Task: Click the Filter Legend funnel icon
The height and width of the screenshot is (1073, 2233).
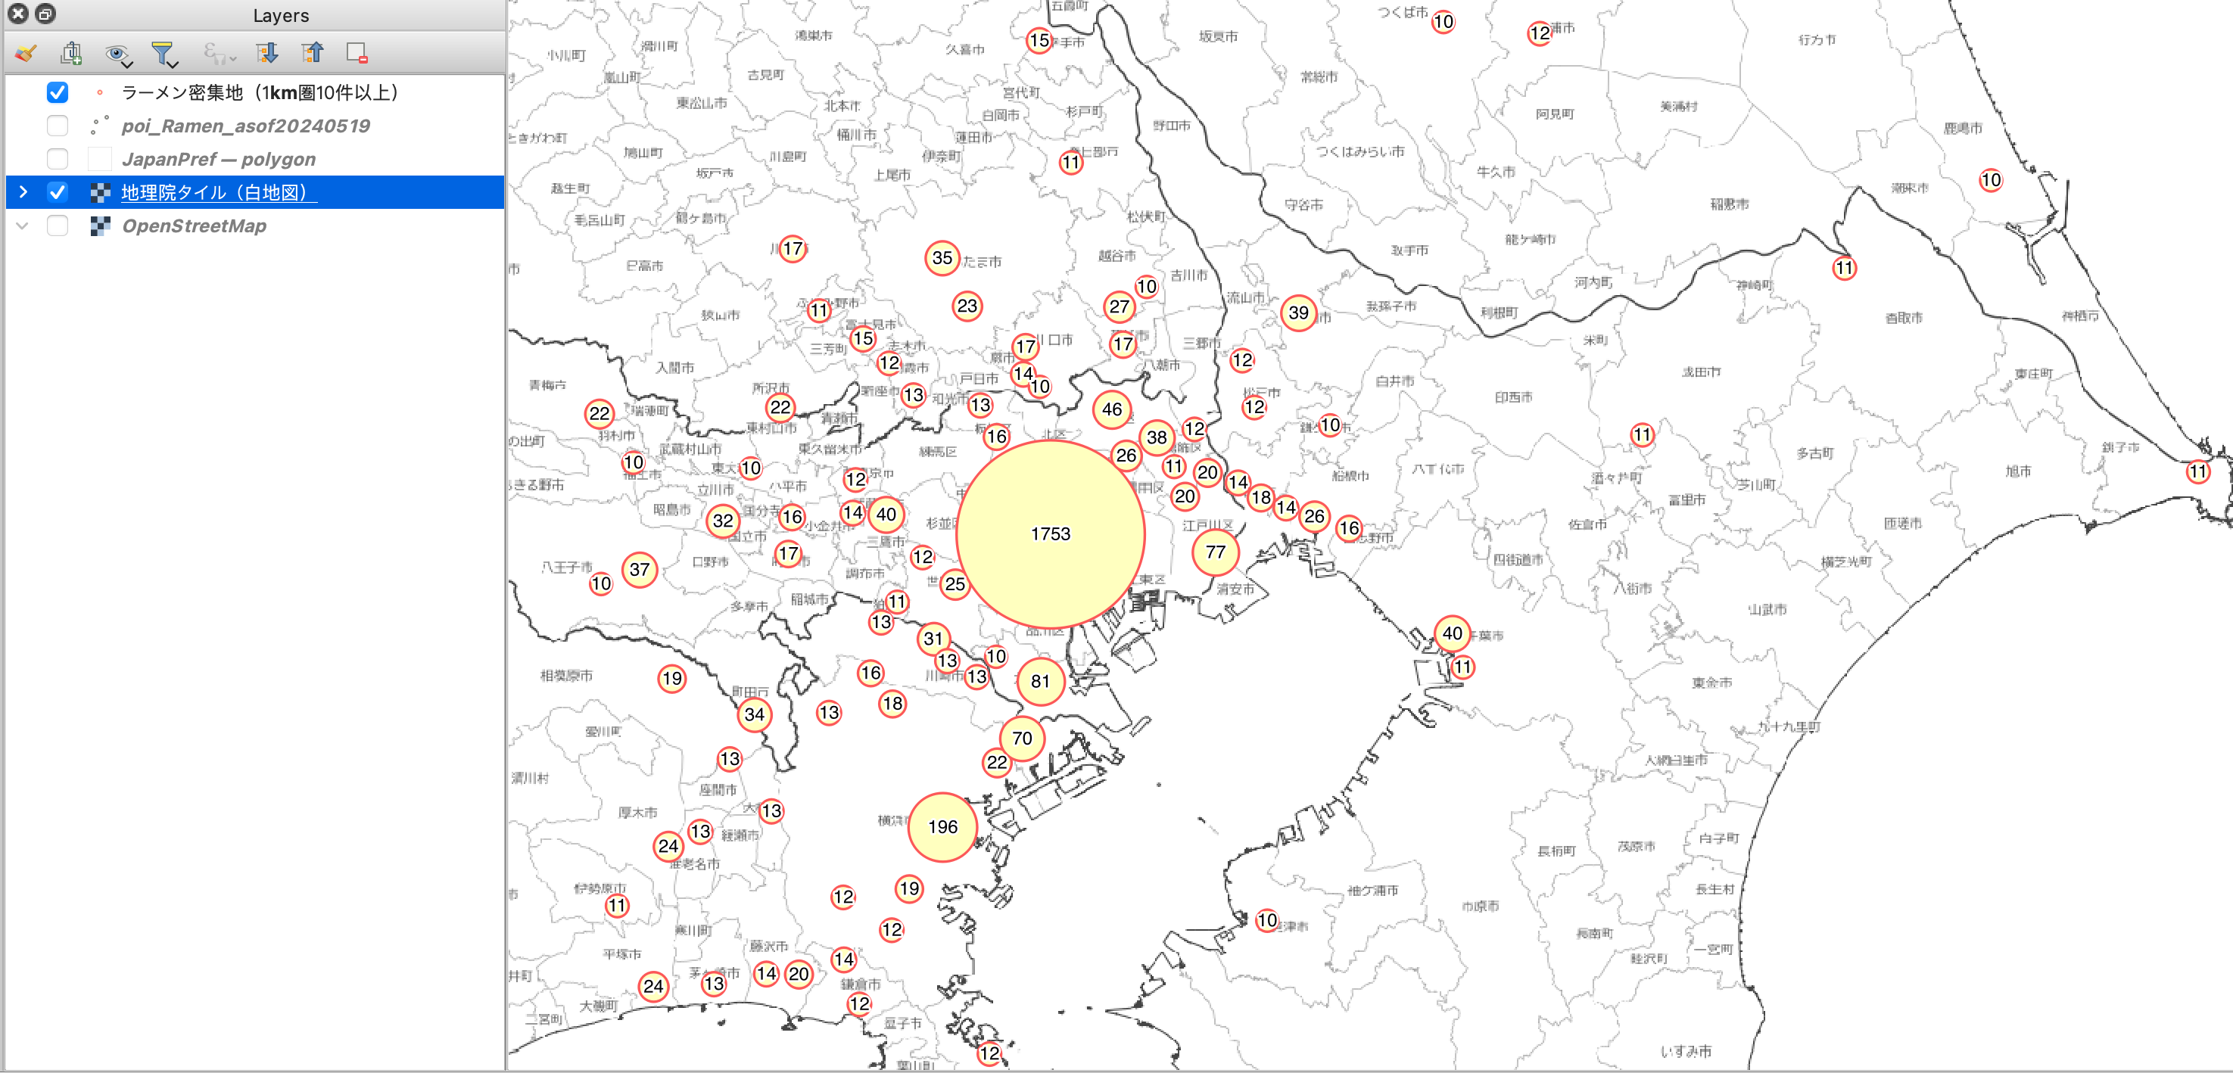Action: [163, 53]
